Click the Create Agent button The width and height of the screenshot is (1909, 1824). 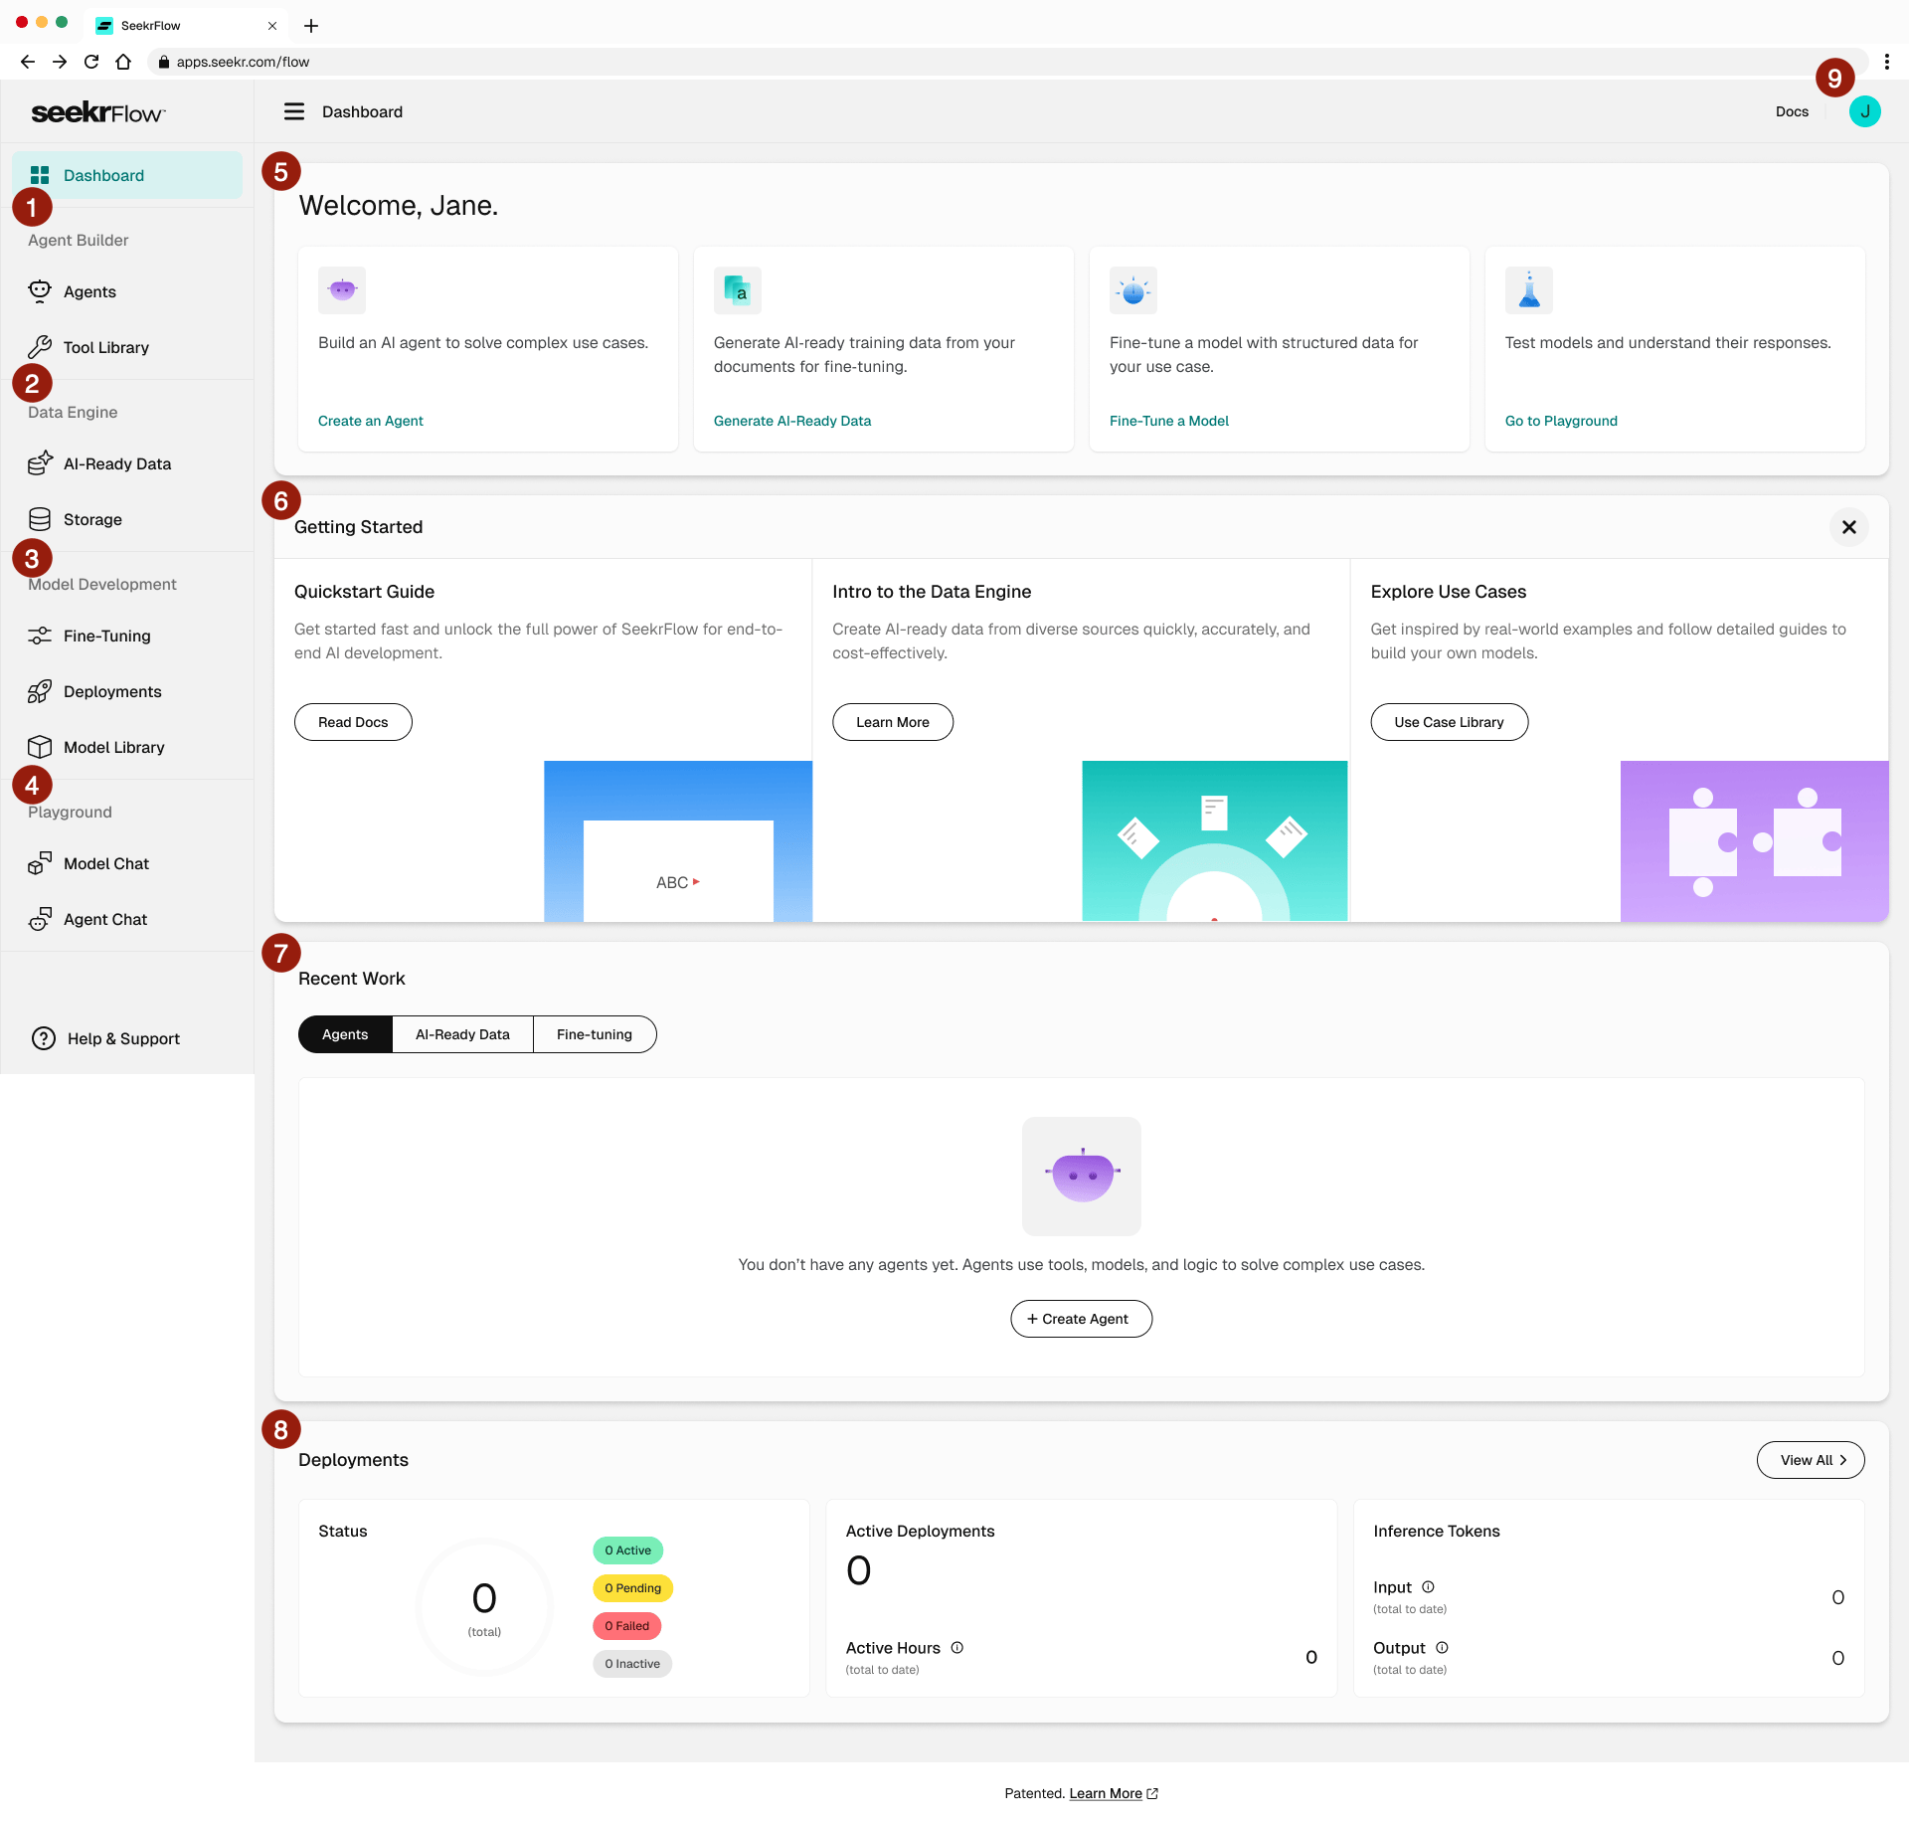[1082, 1319]
